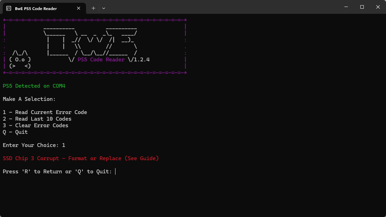
Task: Minimize the terminal window
Action: [346, 7]
